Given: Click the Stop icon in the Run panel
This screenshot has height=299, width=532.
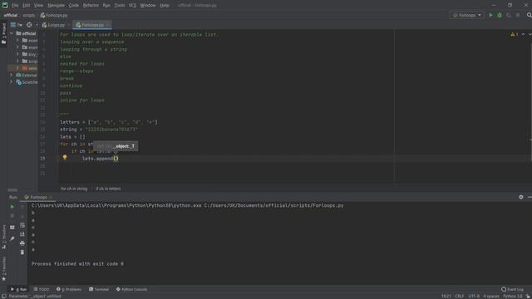Looking at the screenshot, I should point(12,216).
